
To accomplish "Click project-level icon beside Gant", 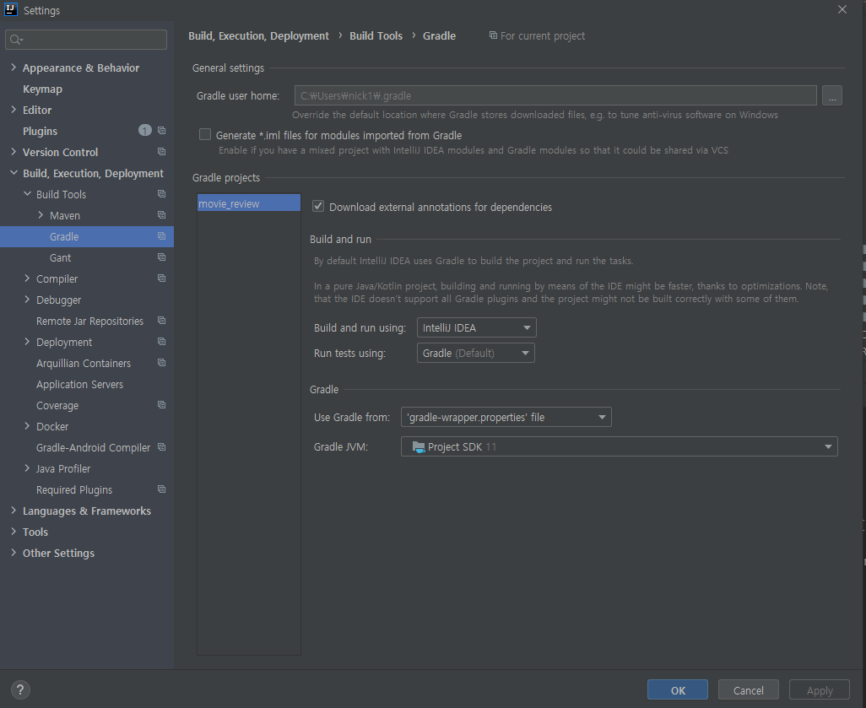I will pos(161,257).
